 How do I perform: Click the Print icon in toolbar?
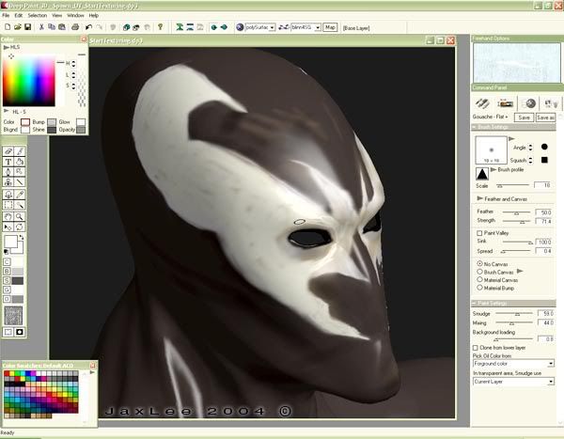[x=75, y=27]
